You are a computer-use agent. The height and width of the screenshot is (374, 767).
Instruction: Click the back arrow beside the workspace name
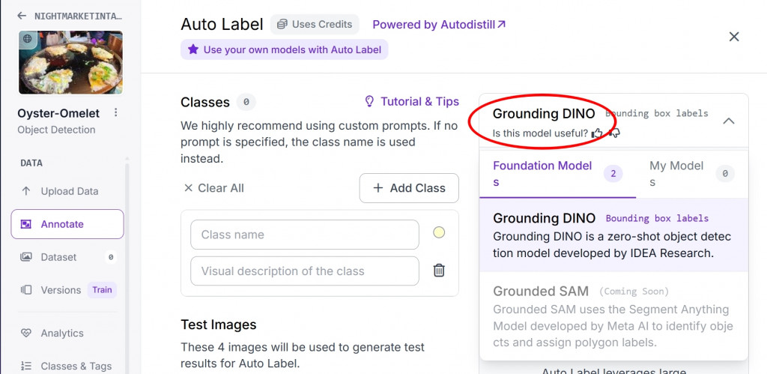tap(22, 16)
